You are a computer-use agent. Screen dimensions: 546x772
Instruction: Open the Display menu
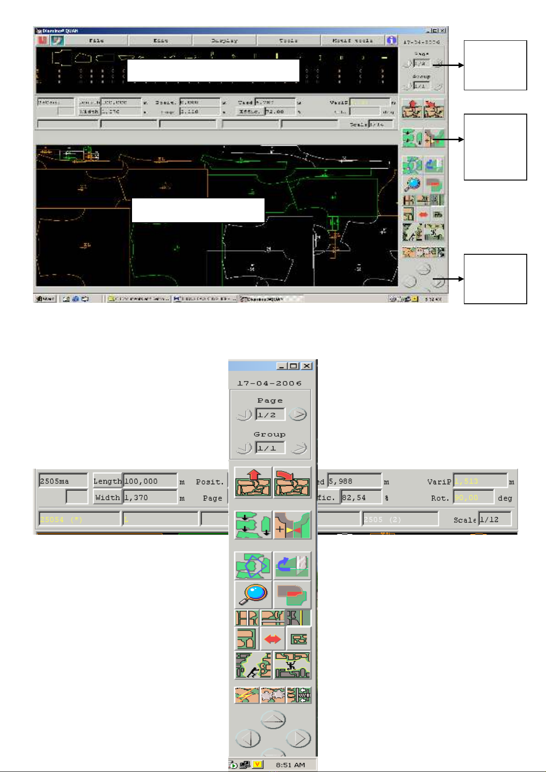click(x=224, y=41)
